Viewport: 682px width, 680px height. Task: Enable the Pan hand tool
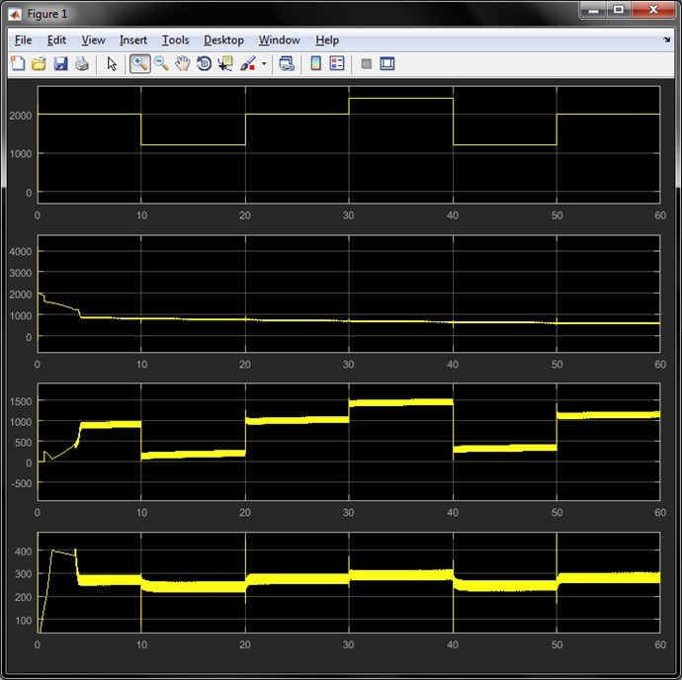pos(183,63)
